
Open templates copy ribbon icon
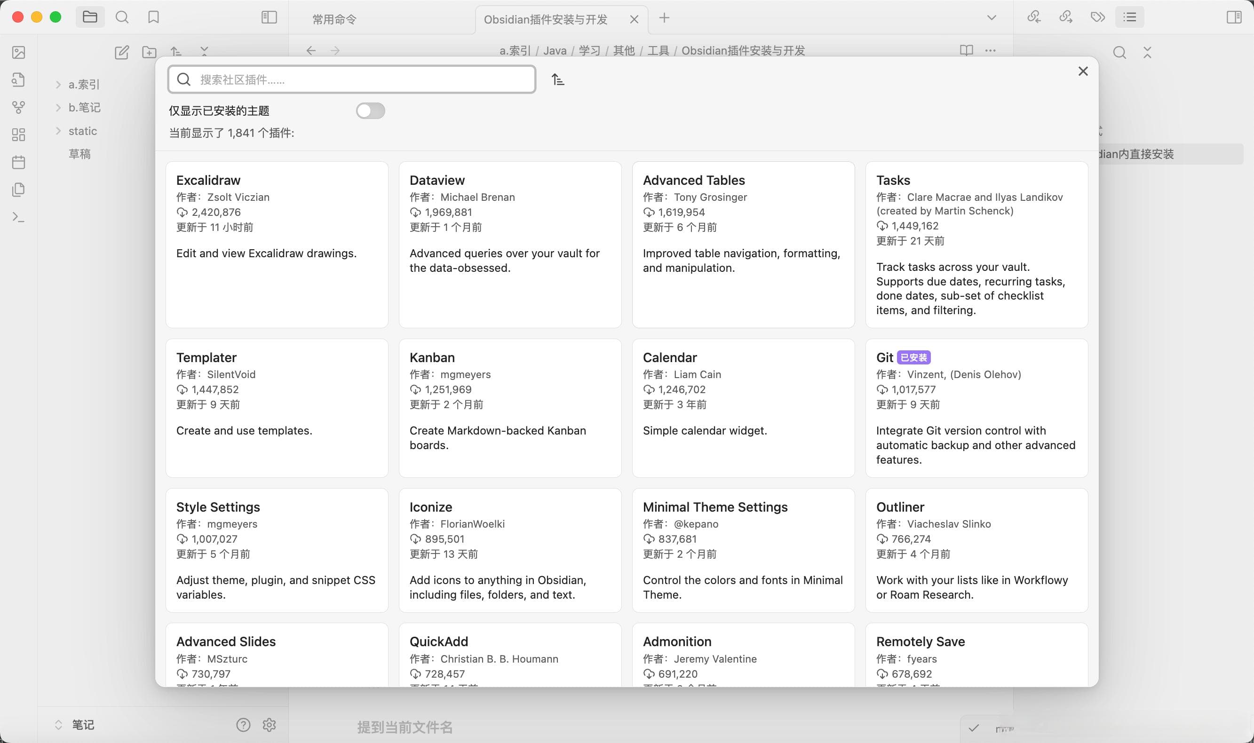click(18, 190)
